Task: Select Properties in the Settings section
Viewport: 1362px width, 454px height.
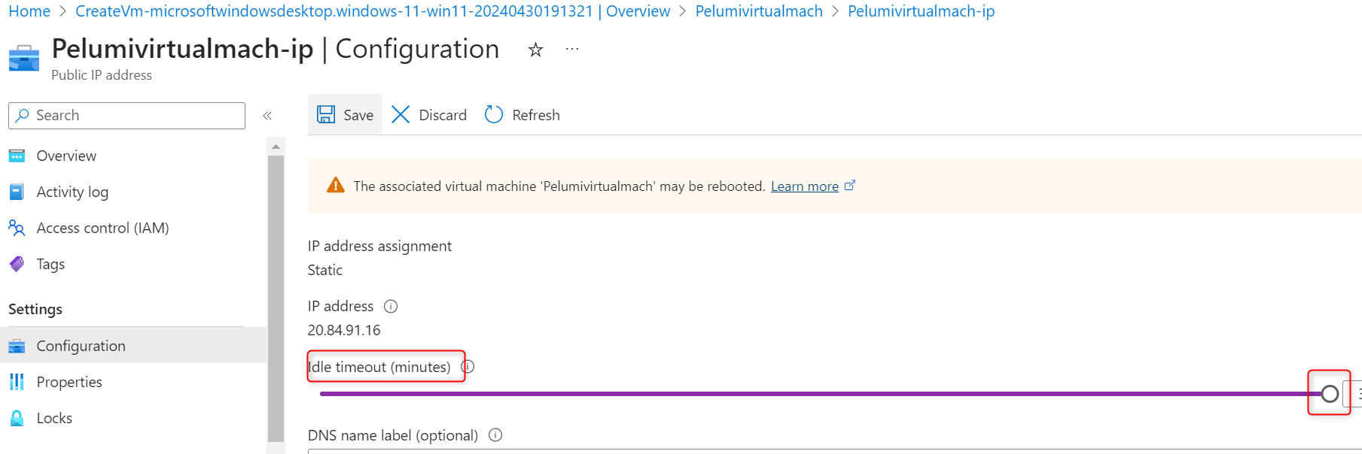Action: [x=69, y=382]
